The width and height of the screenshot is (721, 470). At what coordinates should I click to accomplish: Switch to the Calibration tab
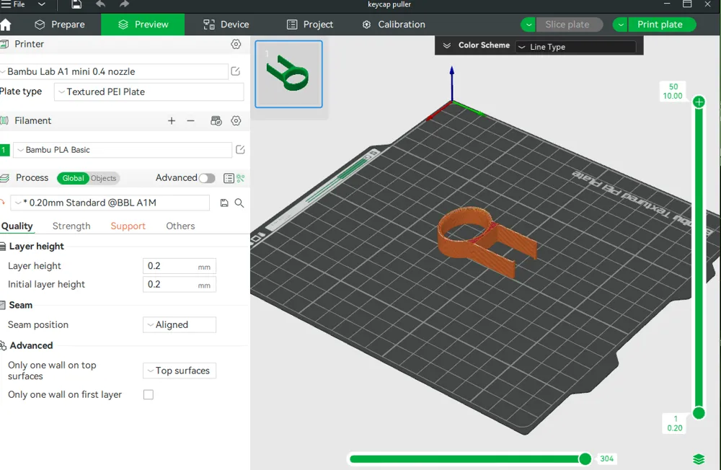point(394,25)
